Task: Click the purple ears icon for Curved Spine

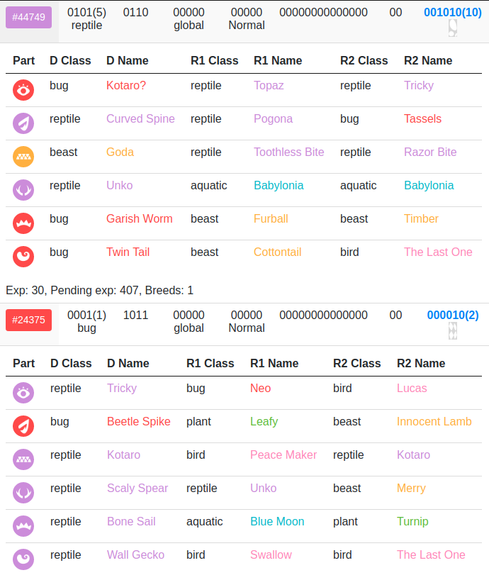Action: (23, 123)
